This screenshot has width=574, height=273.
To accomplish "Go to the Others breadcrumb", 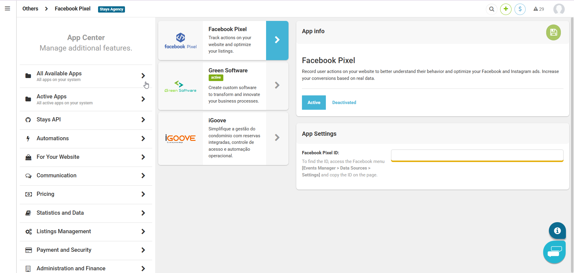I will [30, 9].
